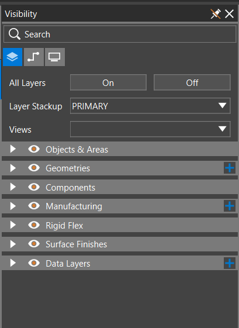The height and width of the screenshot is (328, 239).
Task: Add a Data Layers entry with plus
Action: 230,263
